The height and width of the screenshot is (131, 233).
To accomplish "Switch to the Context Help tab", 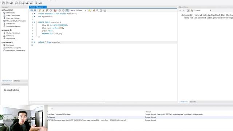I will 183,102.
